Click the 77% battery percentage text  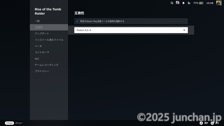point(196,3)
